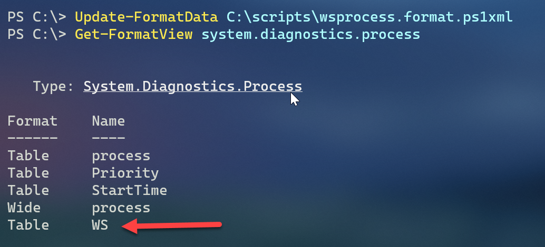Click the red arrow annotation
The width and height of the screenshot is (545, 247).
[x=172, y=226]
